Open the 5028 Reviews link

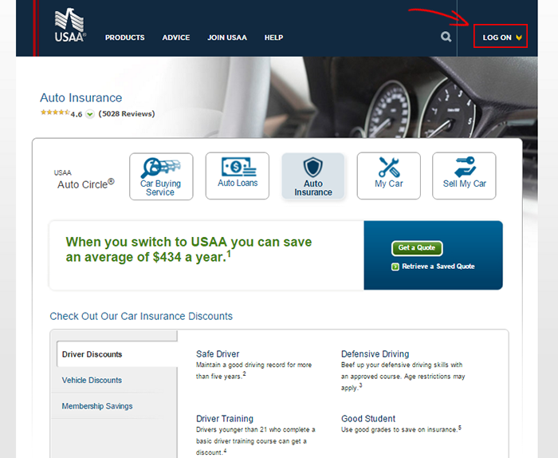click(x=127, y=114)
